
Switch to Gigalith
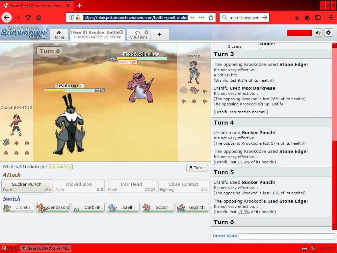click(192, 208)
